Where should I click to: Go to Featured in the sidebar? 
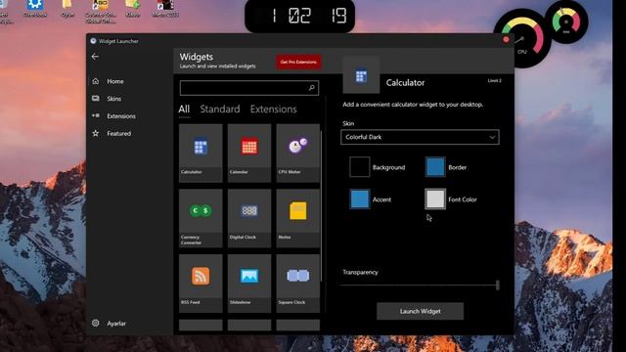tap(118, 133)
